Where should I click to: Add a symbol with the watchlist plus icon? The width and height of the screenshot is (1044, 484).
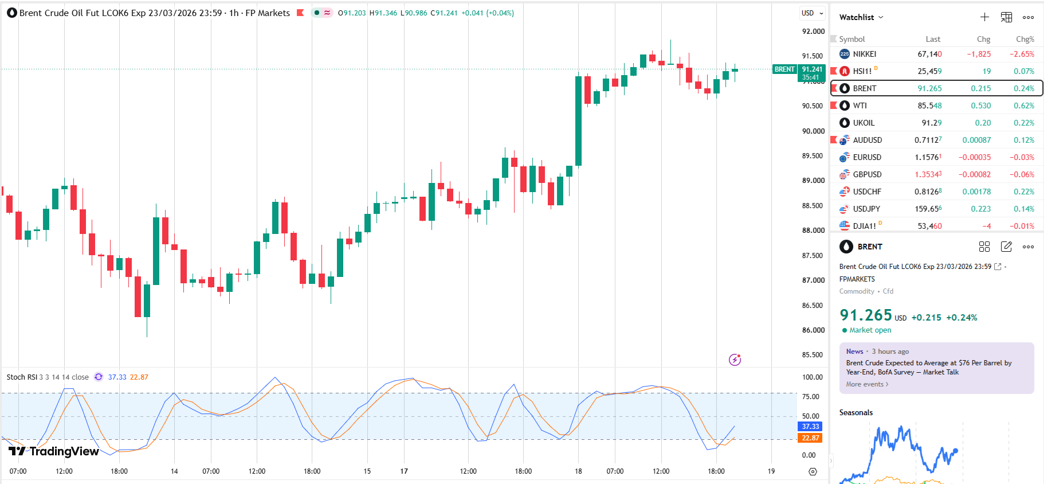click(984, 17)
